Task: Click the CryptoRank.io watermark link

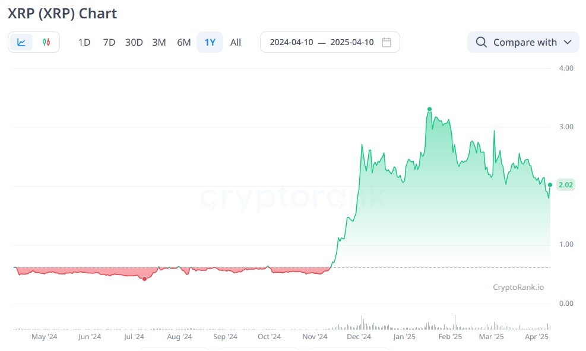Action: click(518, 287)
